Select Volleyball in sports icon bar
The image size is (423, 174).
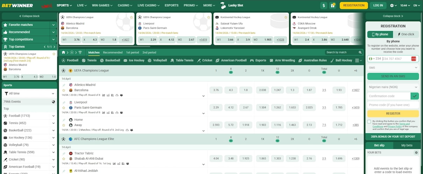click(157, 60)
